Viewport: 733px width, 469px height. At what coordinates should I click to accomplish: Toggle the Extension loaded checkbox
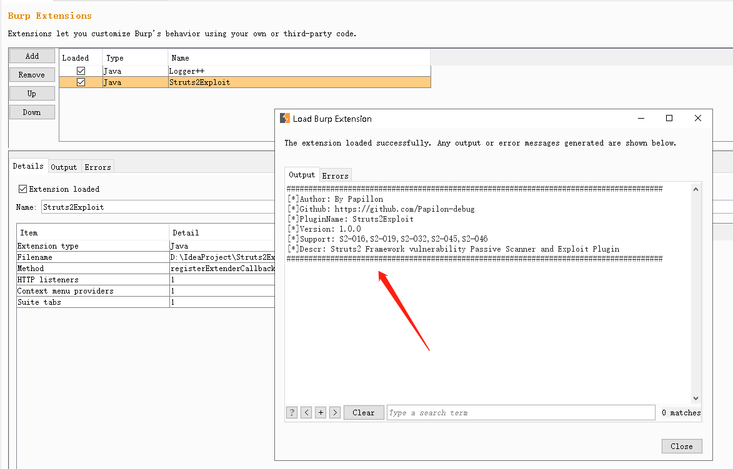[22, 189]
